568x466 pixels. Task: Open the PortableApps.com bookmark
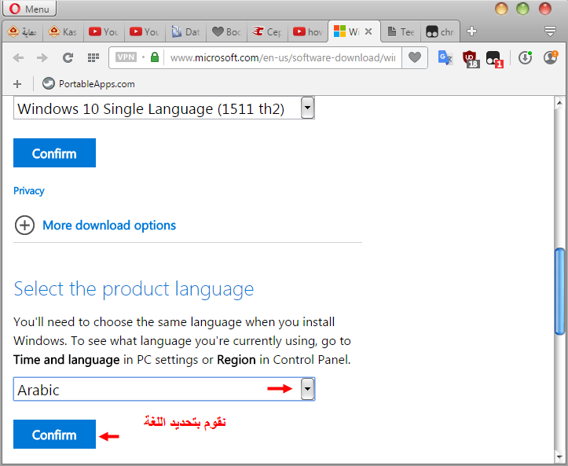point(89,84)
